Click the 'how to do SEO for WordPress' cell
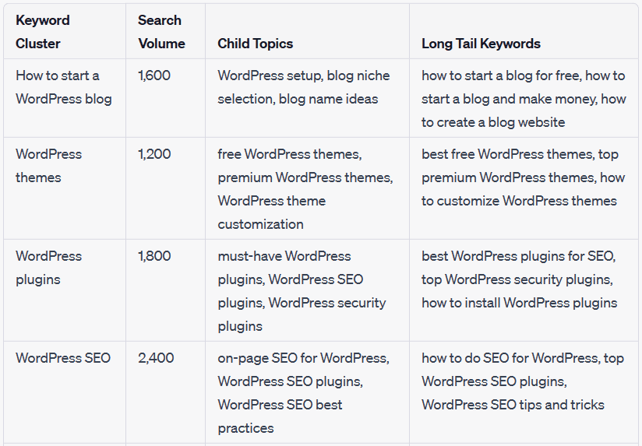This screenshot has height=446, width=642. pyautogui.click(x=524, y=392)
